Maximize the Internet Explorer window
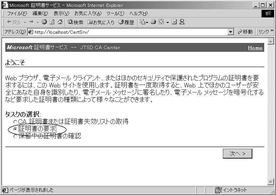This screenshot has width=276, height=195. [x=263, y=5]
